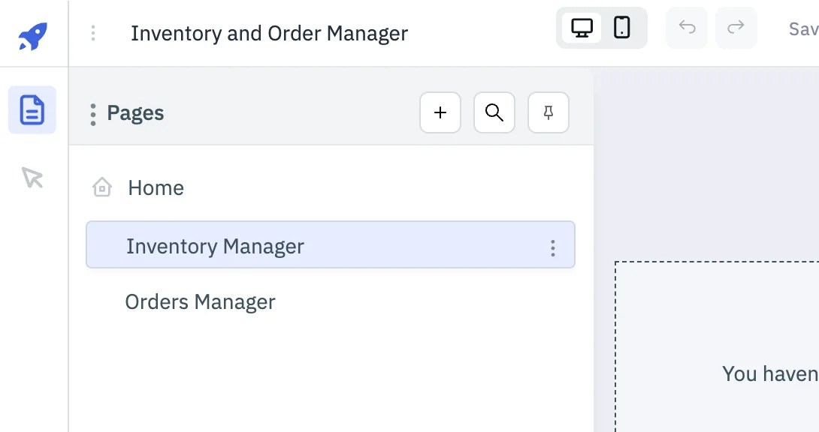The image size is (819, 432).
Task: Click the rocket app logo
Action: pos(32,33)
